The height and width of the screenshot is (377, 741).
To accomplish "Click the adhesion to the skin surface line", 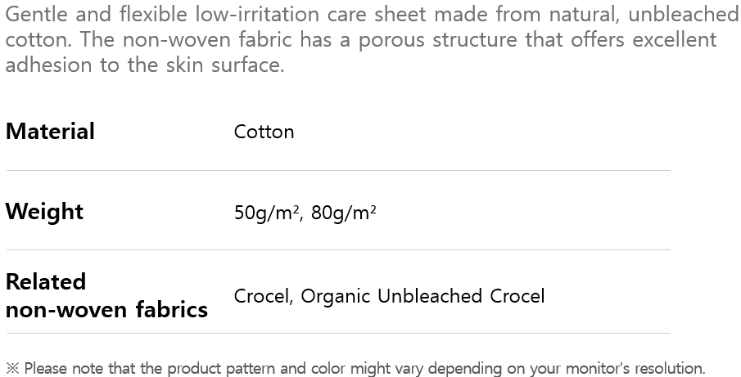I will click(145, 65).
